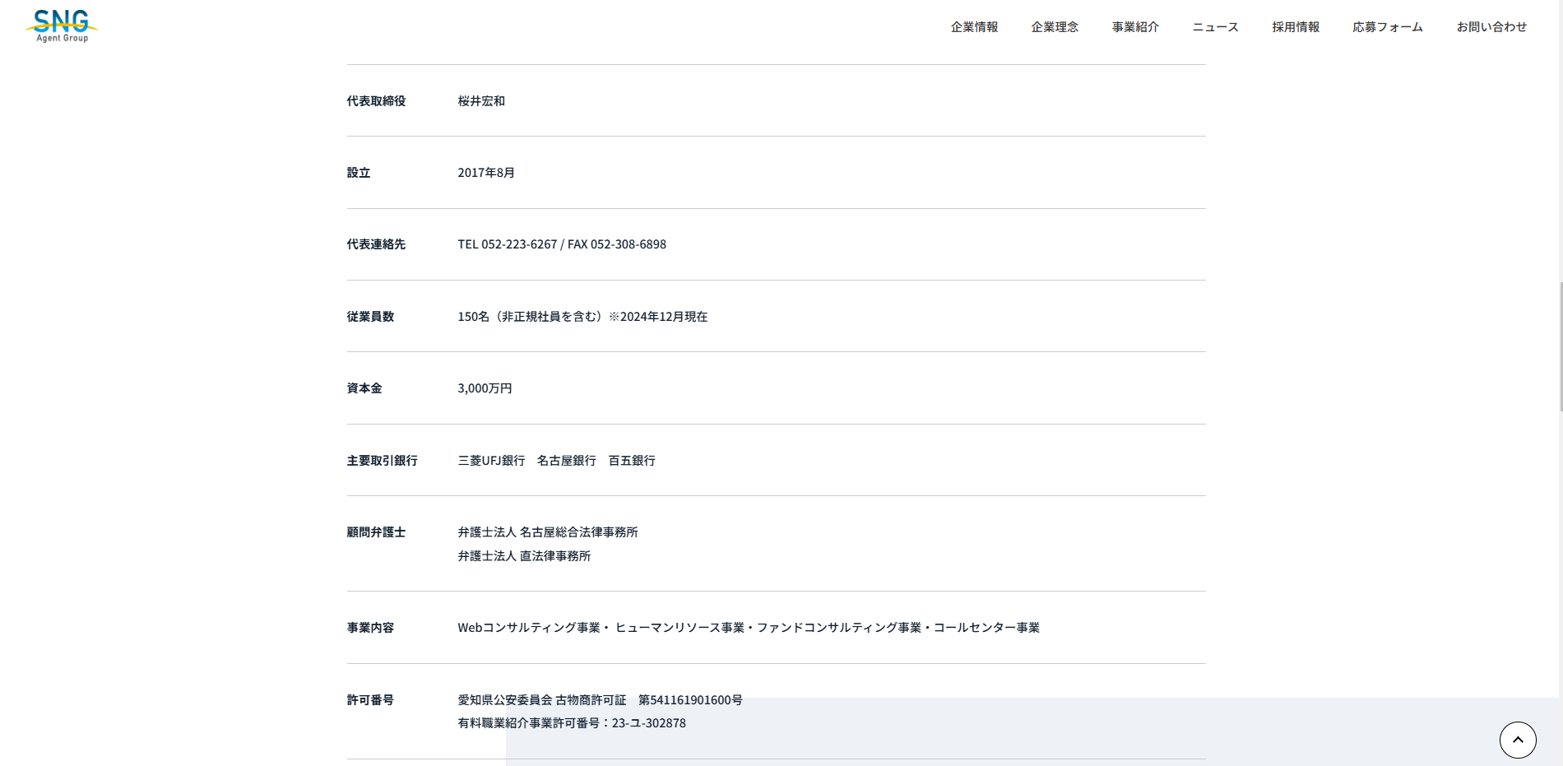The width and height of the screenshot is (1563, 766).
Task: Click the 代表連絡先 row label
Action: click(x=376, y=244)
